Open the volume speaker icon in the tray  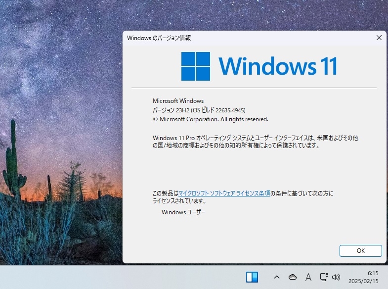click(336, 277)
